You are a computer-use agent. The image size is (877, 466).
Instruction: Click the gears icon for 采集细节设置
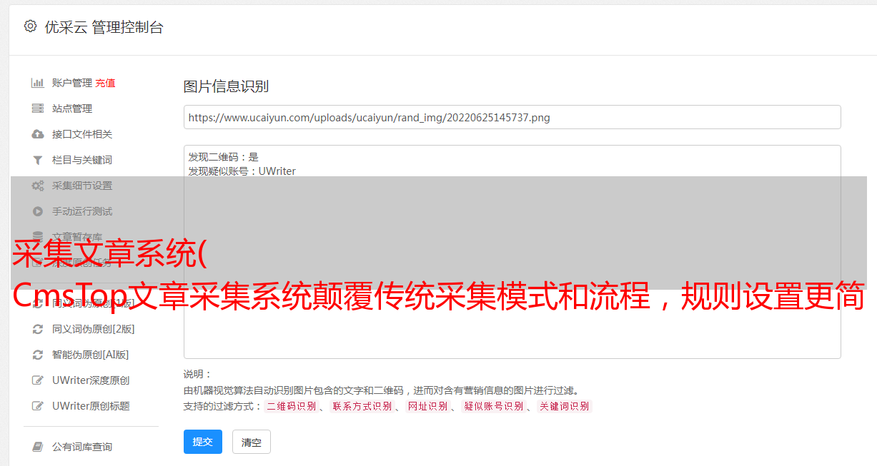tap(38, 186)
